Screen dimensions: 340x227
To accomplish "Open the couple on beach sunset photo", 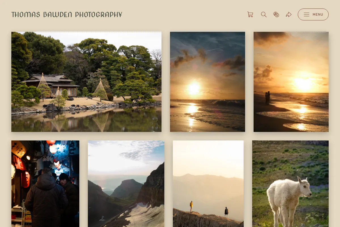I will pyautogui.click(x=291, y=82).
